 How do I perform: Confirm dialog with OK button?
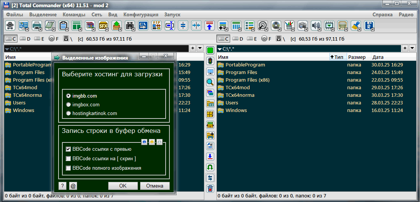click(123, 186)
